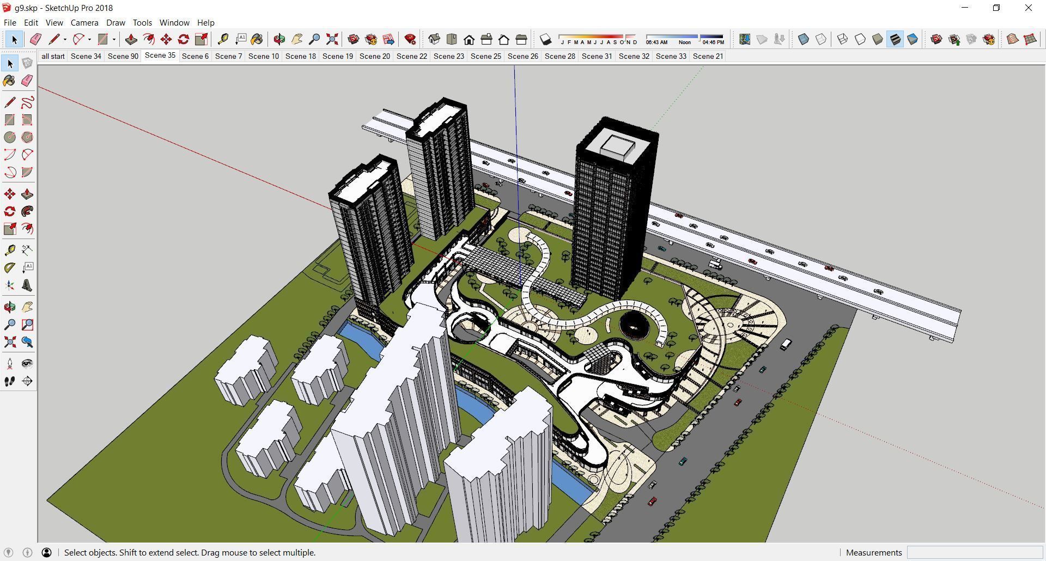Click the Measurements input box
Viewport: 1046px width, 561px height.
tap(975, 552)
